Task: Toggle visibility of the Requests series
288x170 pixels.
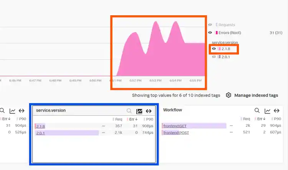Action: [x=210, y=25]
